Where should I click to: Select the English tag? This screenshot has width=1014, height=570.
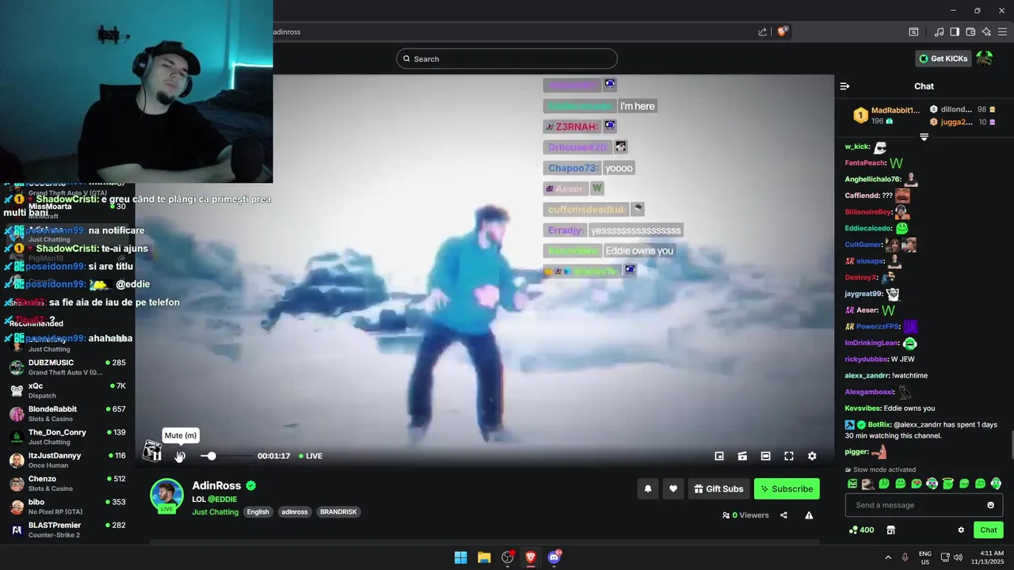pyautogui.click(x=257, y=512)
